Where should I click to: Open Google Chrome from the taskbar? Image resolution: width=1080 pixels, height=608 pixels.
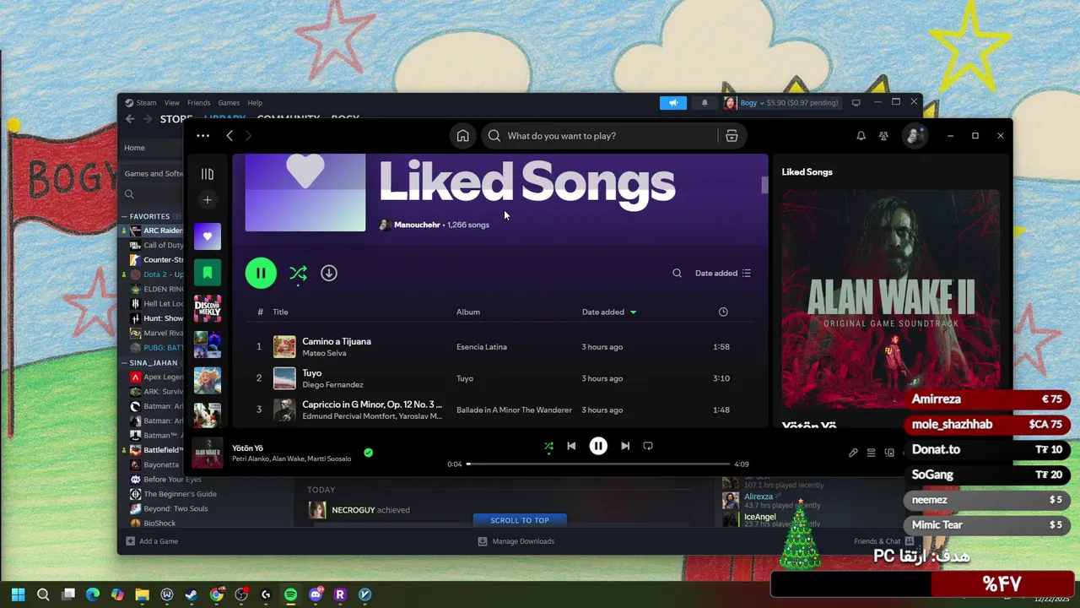[217, 594]
